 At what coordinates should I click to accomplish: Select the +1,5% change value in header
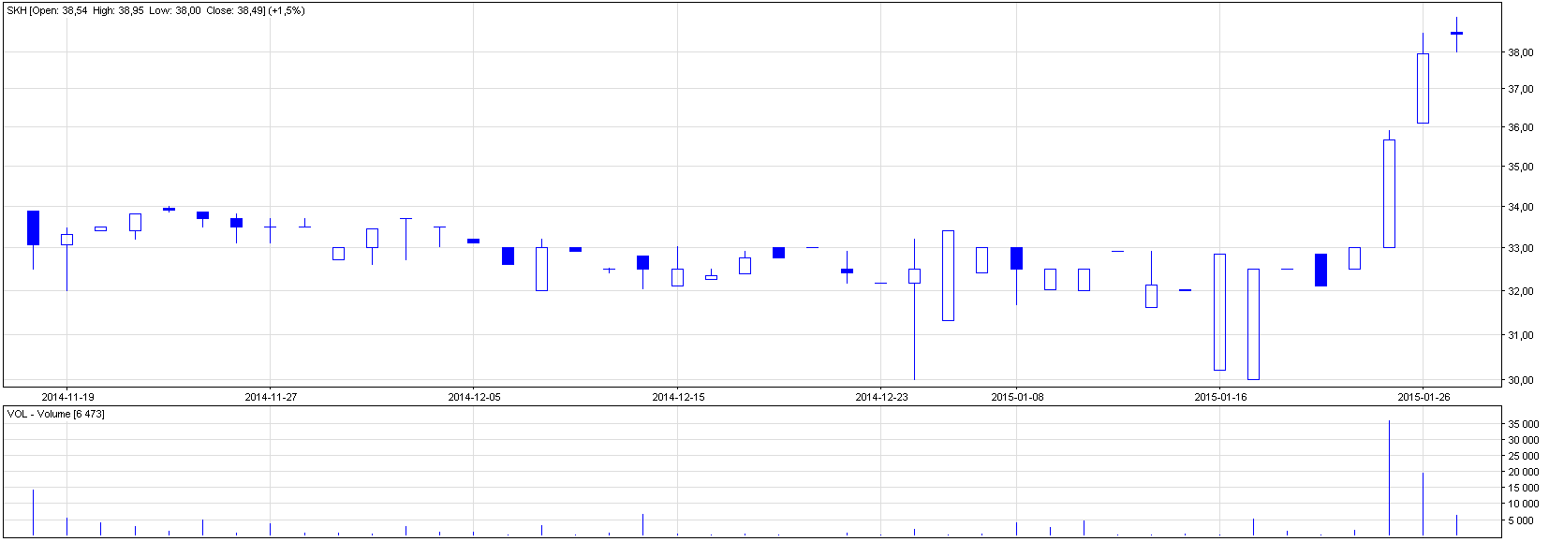287,11
